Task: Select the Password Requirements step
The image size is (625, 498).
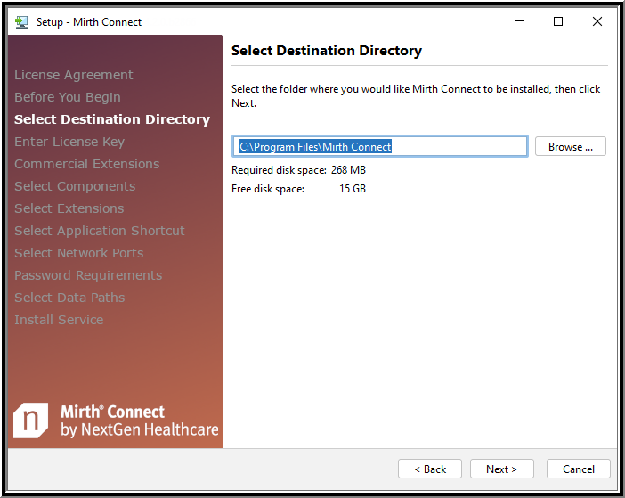Action: click(x=88, y=275)
